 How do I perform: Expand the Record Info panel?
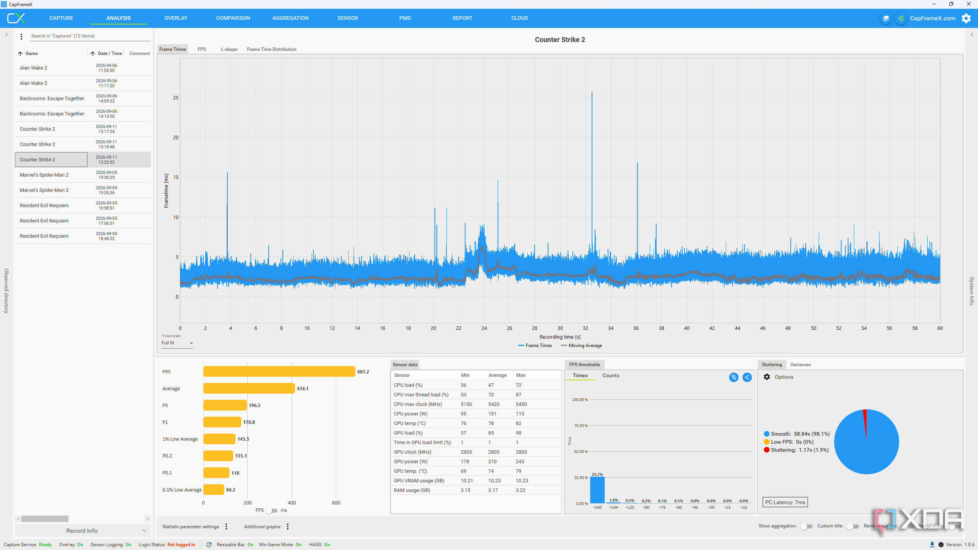coord(83,531)
